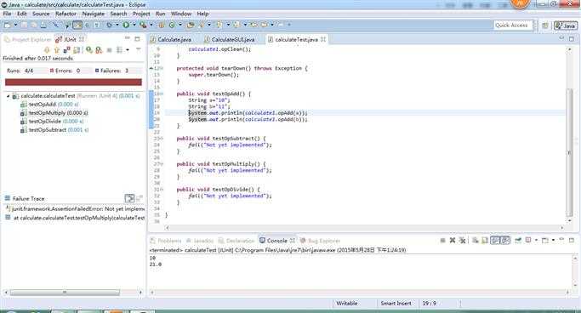Select the at calculate.calculateTest.testOpMultiply trace line
Screen dimensions: 581x313
75,218
